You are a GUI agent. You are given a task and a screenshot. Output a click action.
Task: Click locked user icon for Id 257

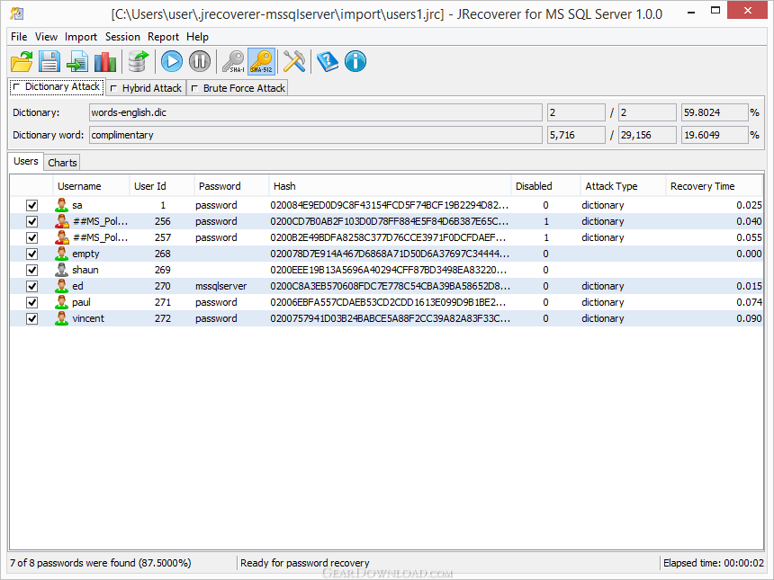(x=62, y=237)
